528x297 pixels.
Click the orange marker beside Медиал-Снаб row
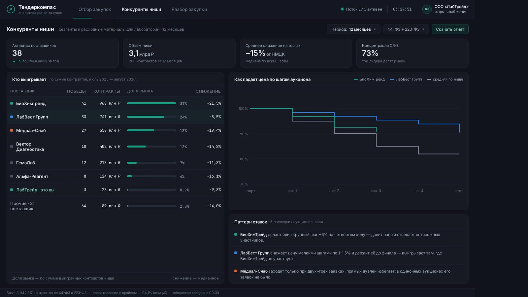pos(12,130)
